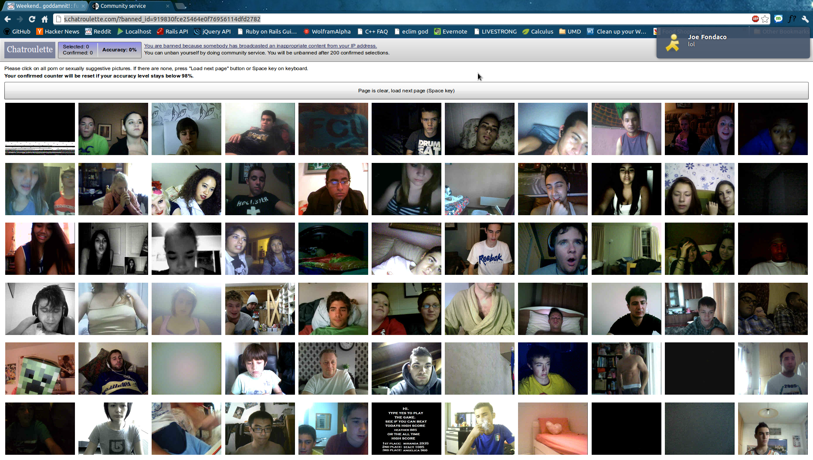Select the empty pink bed thumbnail
813x460 pixels.
[553, 429]
